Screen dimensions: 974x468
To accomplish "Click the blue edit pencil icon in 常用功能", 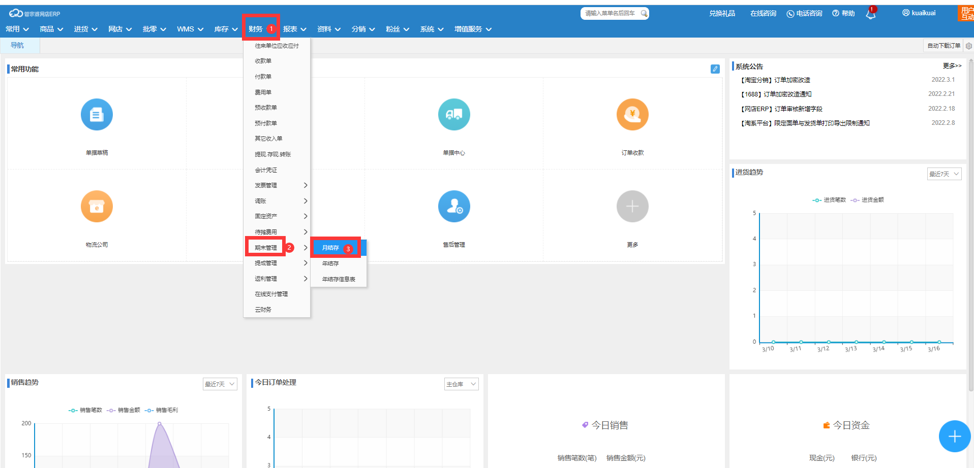I will click(x=715, y=69).
